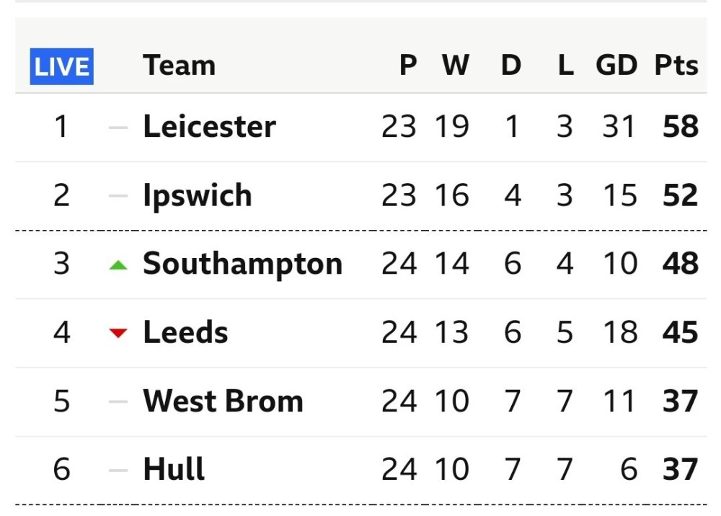Click Hull's no-change dash icon
Viewport: 721px width, 516px height.
pyautogui.click(x=118, y=471)
